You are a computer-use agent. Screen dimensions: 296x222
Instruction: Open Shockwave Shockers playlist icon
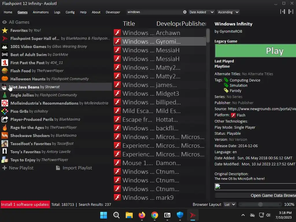(x=5, y=136)
